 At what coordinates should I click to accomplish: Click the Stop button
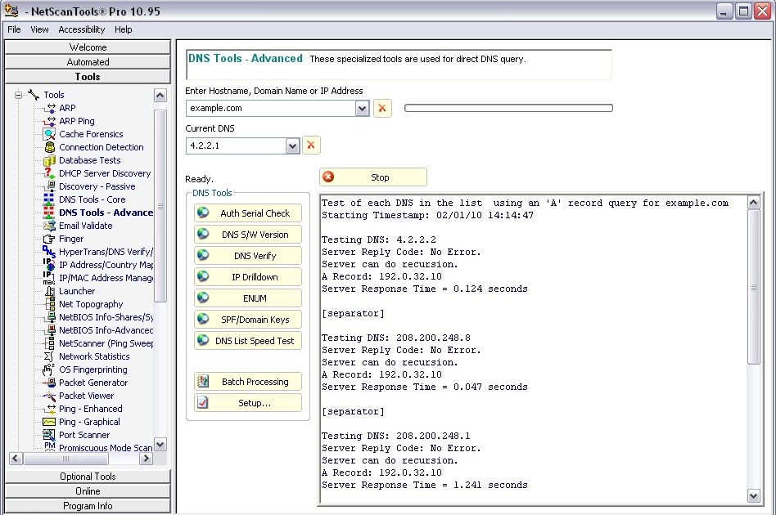pos(373,177)
